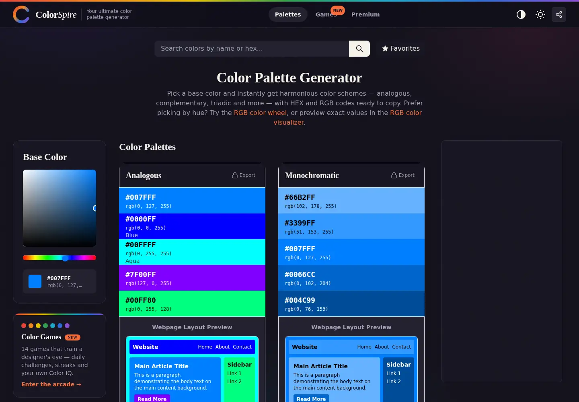Toggle the high contrast mode icon
This screenshot has width=579, height=402.
click(x=521, y=14)
